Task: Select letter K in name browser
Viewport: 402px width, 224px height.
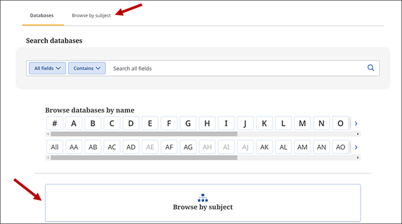Action: tap(264, 123)
